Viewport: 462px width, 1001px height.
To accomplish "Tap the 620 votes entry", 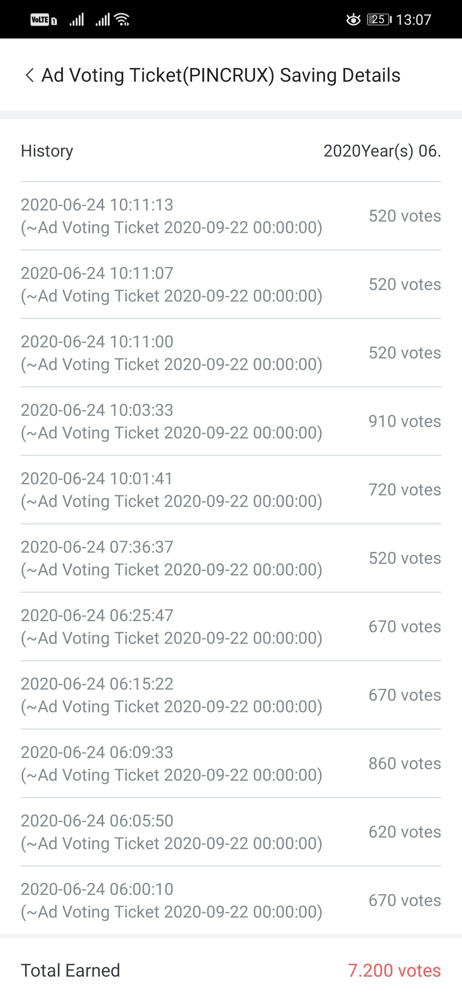I will [x=404, y=832].
